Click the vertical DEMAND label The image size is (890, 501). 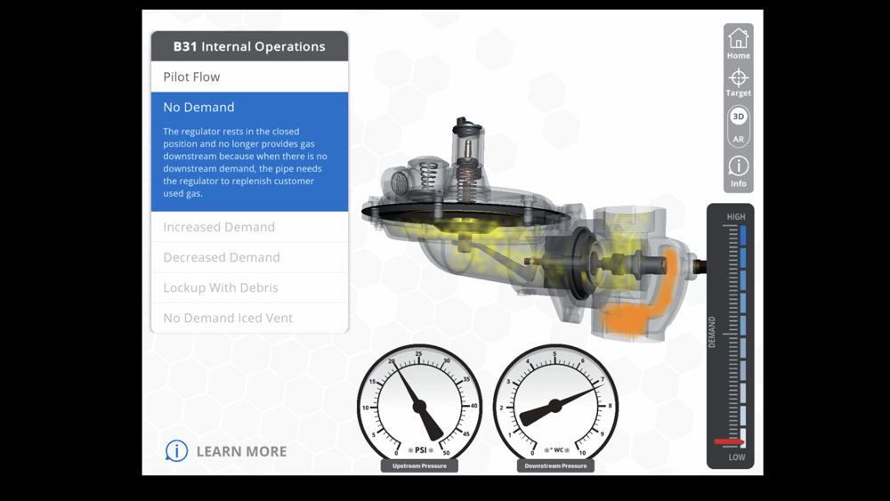coord(712,332)
